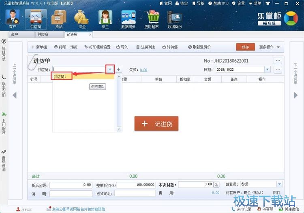The height and width of the screenshot is (213, 304).
Task: Click the 余 button beside payment
Action: 216,185
